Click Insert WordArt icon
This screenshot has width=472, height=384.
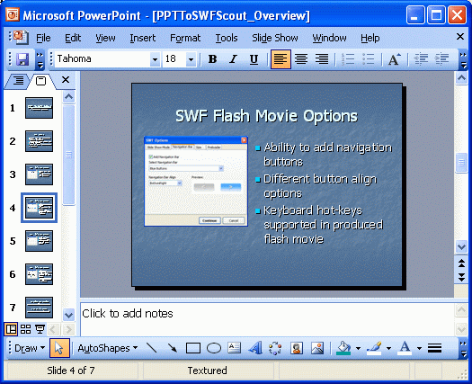click(x=255, y=348)
